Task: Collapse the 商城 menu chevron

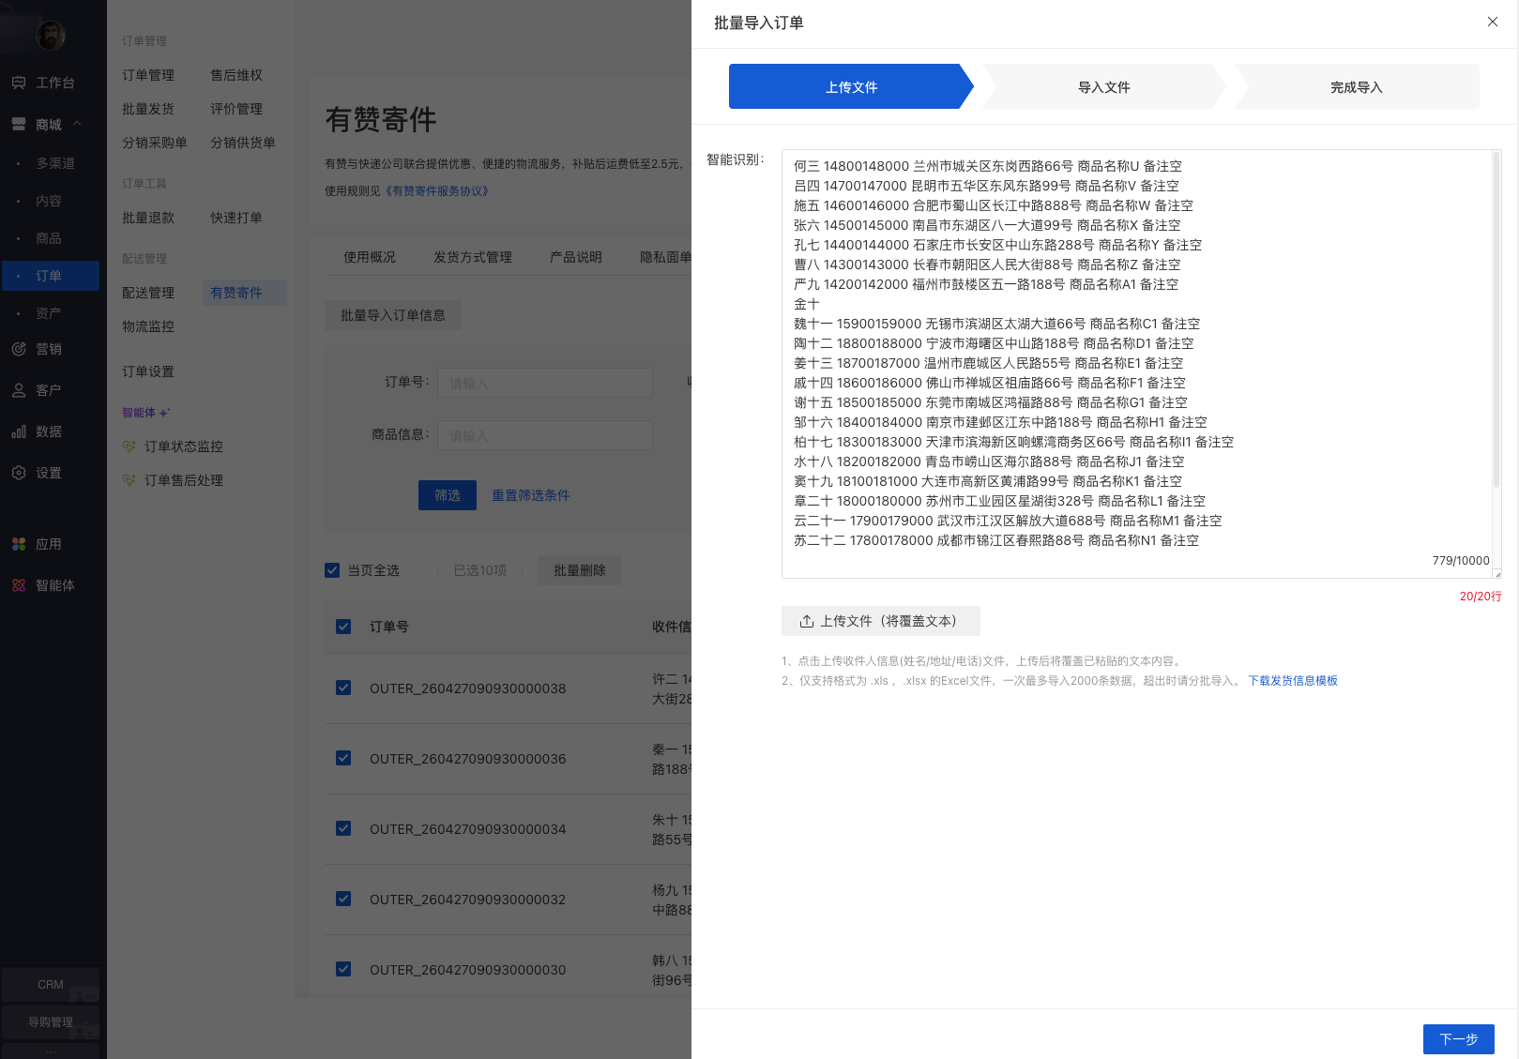Action: 77,124
